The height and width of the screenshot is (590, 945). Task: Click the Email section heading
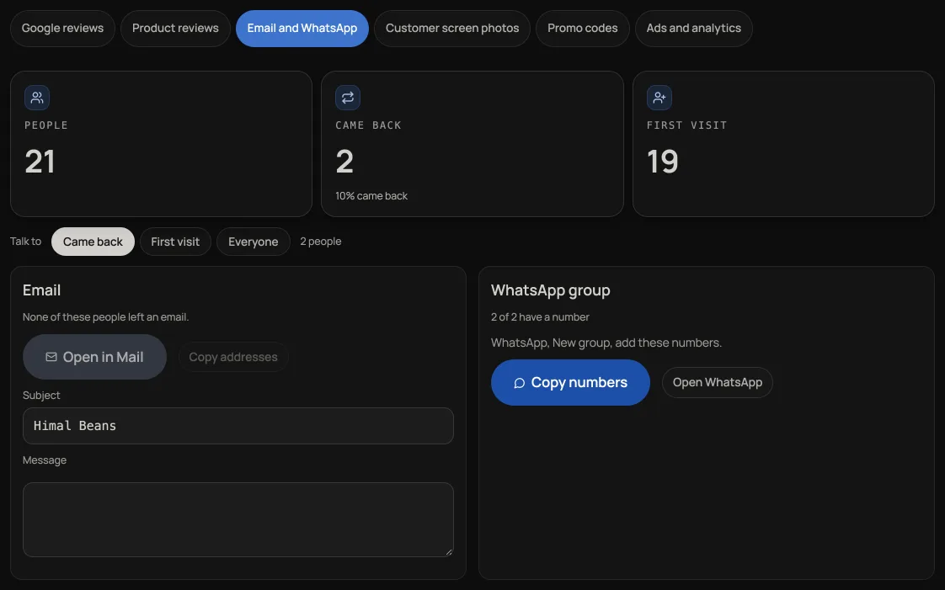pyautogui.click(x=41, y=290)
